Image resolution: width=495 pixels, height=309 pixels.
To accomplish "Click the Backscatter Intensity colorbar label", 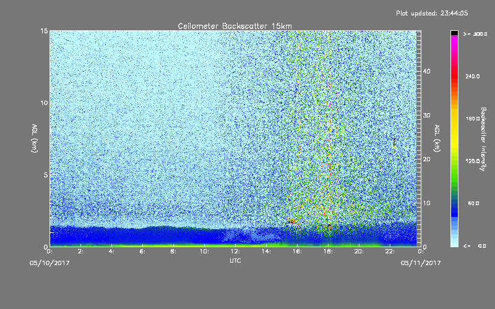I will click(483, 139).
